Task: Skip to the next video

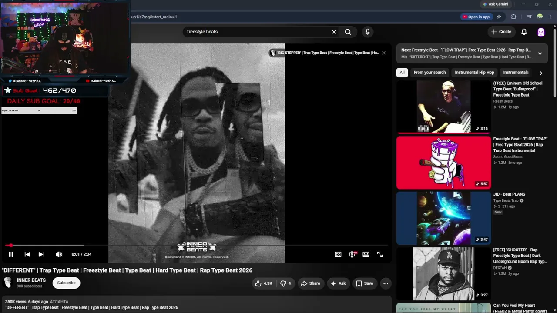Action: [x=41, y=254]
